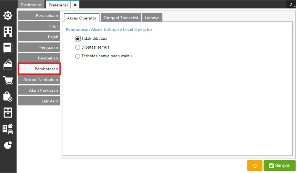Image resolution: width=297 pixels, height=173 pixels.
Task: Open the settings gear icon in sidebar
Action: click(8, 16)
